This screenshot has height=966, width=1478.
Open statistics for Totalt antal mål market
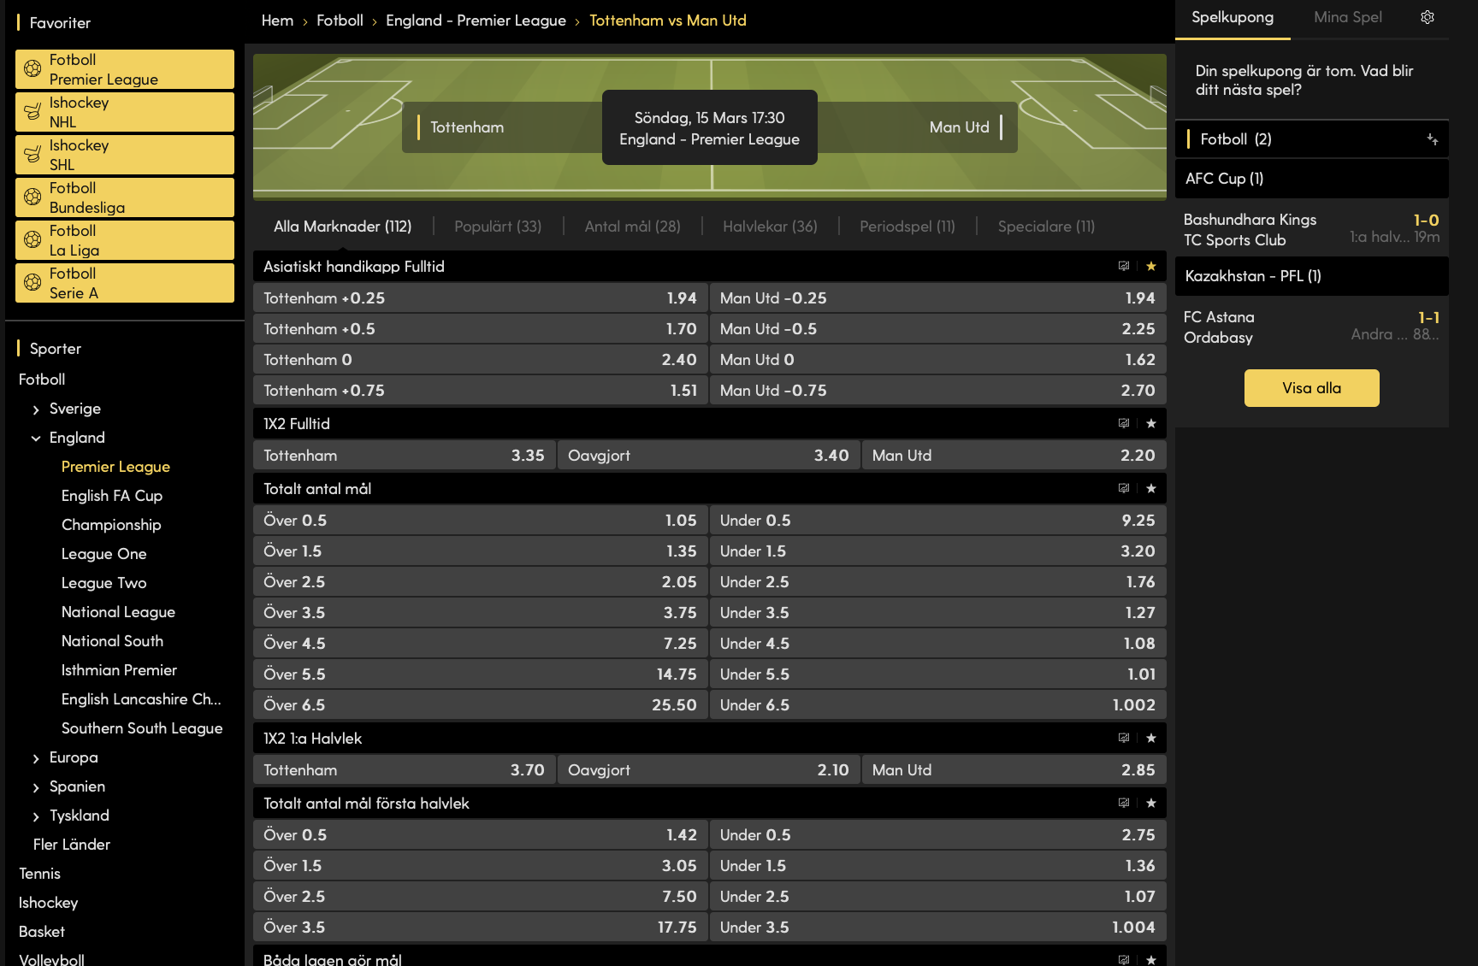pos(1124,488)
